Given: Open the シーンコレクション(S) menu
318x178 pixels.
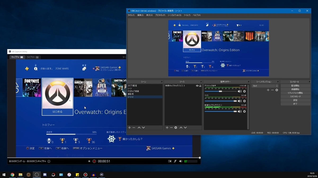Looking at the screenshot, I should click(175, 15).
